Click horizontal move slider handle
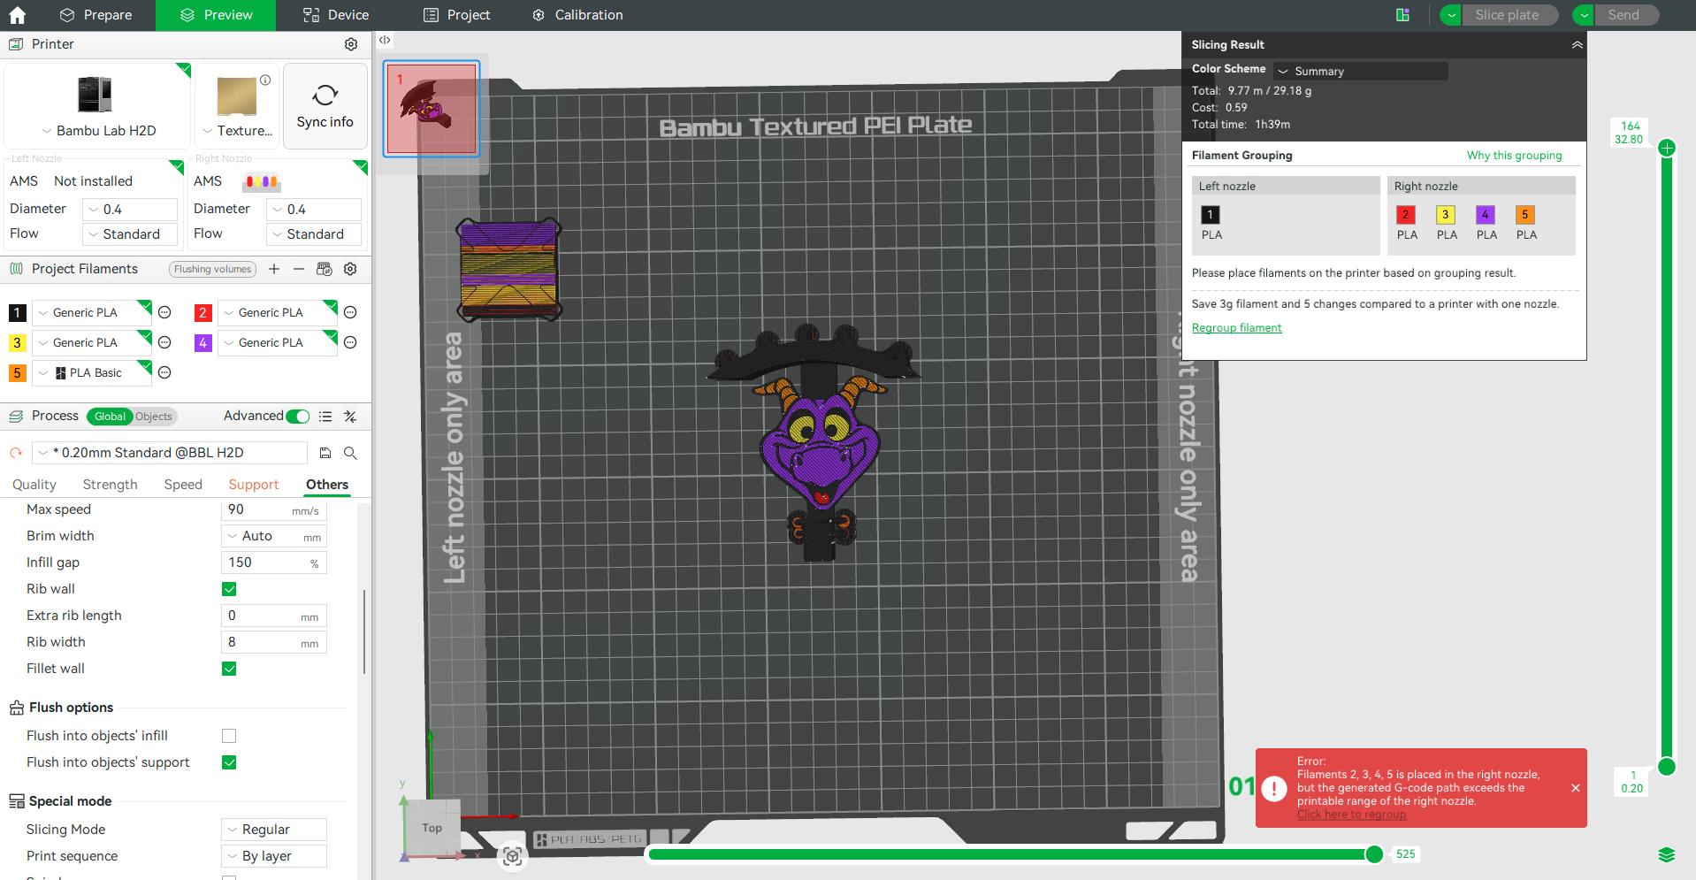The width and height of the screenshot is (1696, 880). 1374,854
